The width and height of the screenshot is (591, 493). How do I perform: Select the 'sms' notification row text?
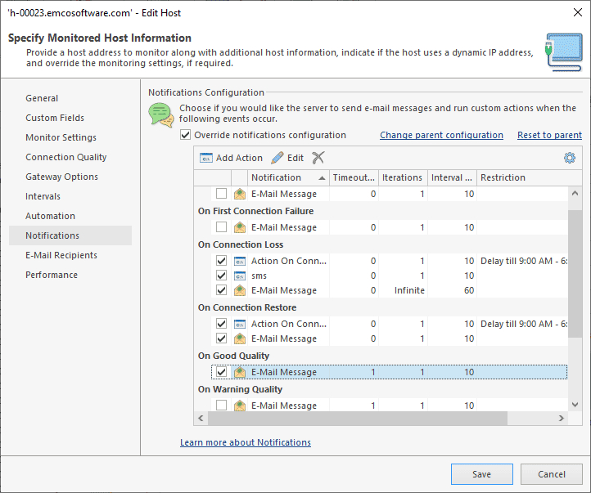click(x=259, y=276)
